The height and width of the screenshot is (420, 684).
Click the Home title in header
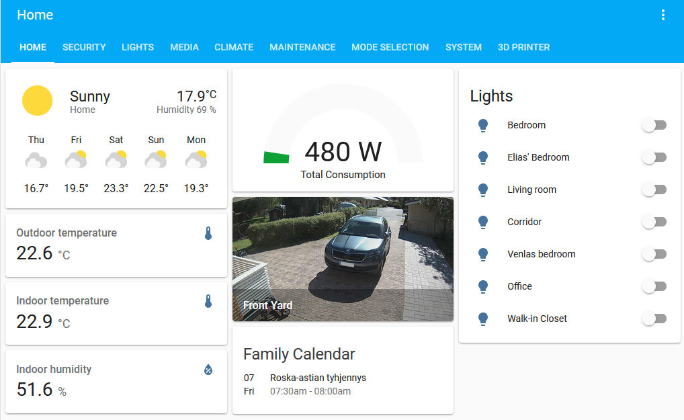point(35,15)
